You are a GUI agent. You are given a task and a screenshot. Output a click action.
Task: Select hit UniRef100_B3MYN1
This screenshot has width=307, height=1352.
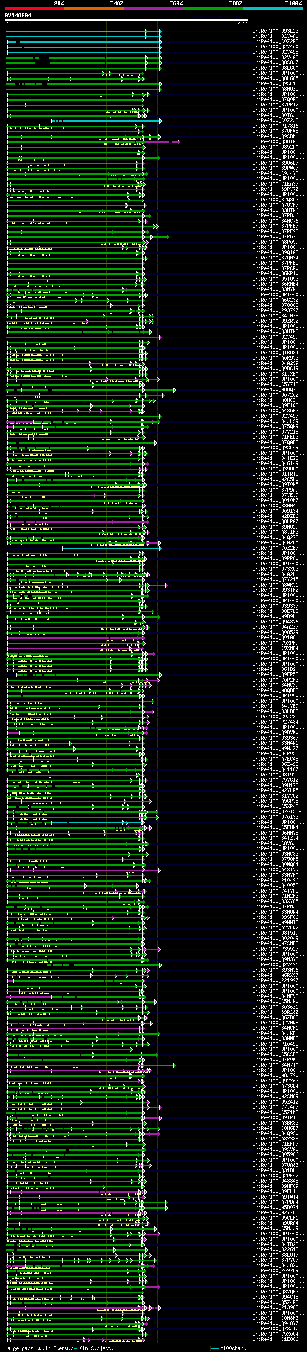pos(275,289)
